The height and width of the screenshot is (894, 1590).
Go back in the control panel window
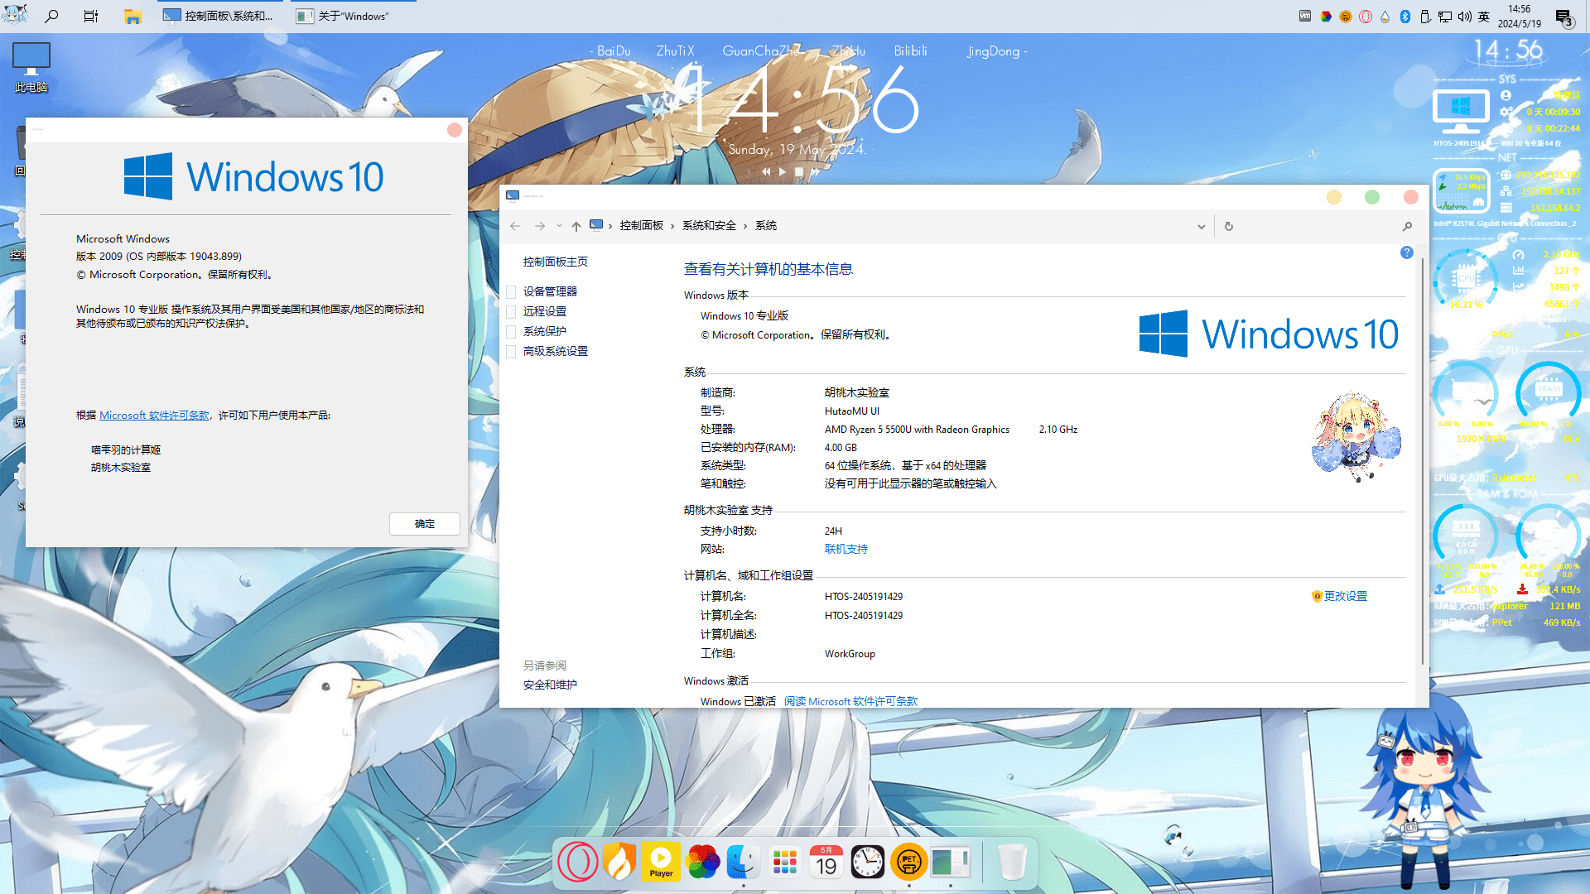[x=515, y=226]
